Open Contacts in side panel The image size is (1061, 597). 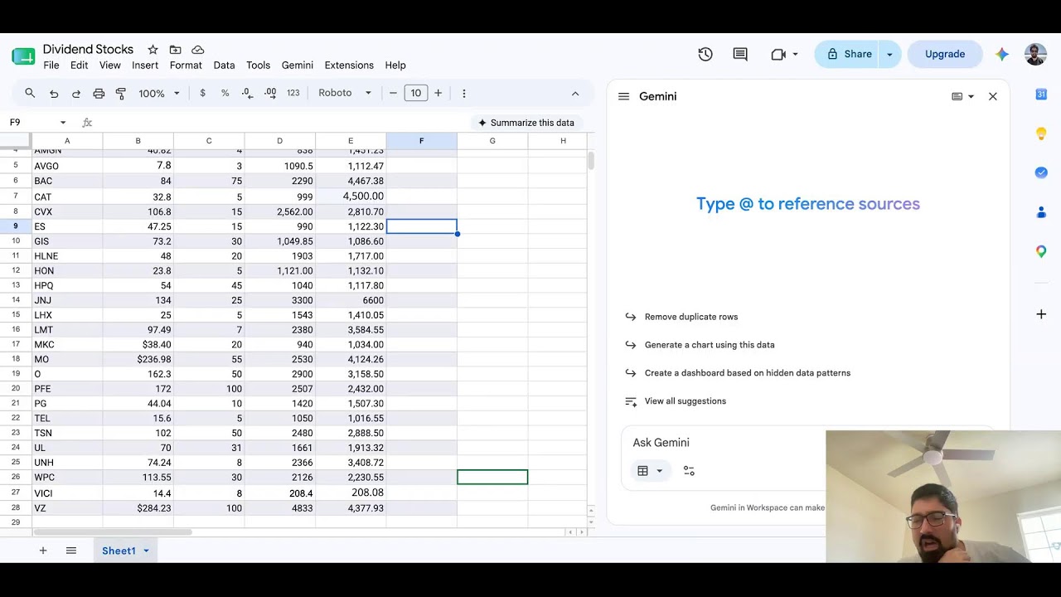[x=1041, y=212]
